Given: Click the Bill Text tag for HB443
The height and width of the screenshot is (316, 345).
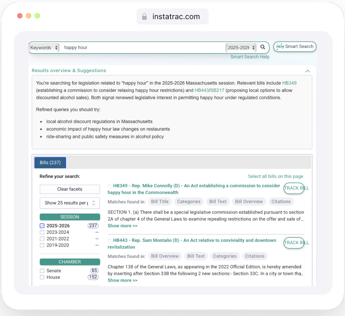Looking at the screenshot, I should 196,256.
